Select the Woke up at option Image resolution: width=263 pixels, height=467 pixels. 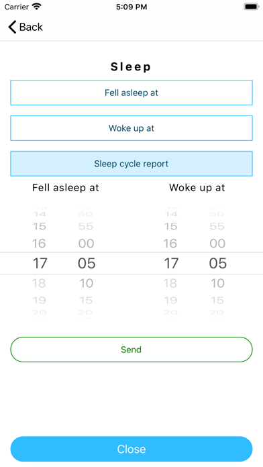click(x=131, y=128)
